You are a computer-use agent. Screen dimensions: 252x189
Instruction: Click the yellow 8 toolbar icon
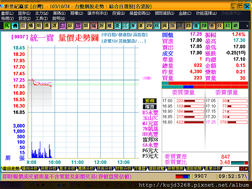[x=141, y=26]
